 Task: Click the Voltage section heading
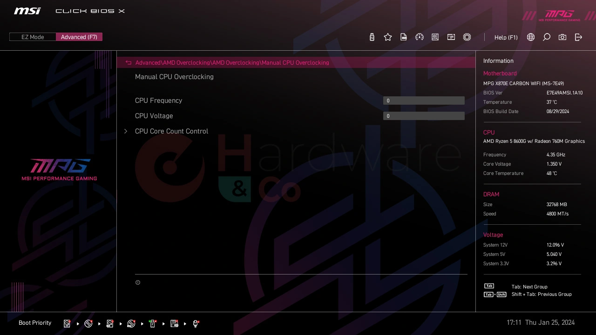coord(493,235)
